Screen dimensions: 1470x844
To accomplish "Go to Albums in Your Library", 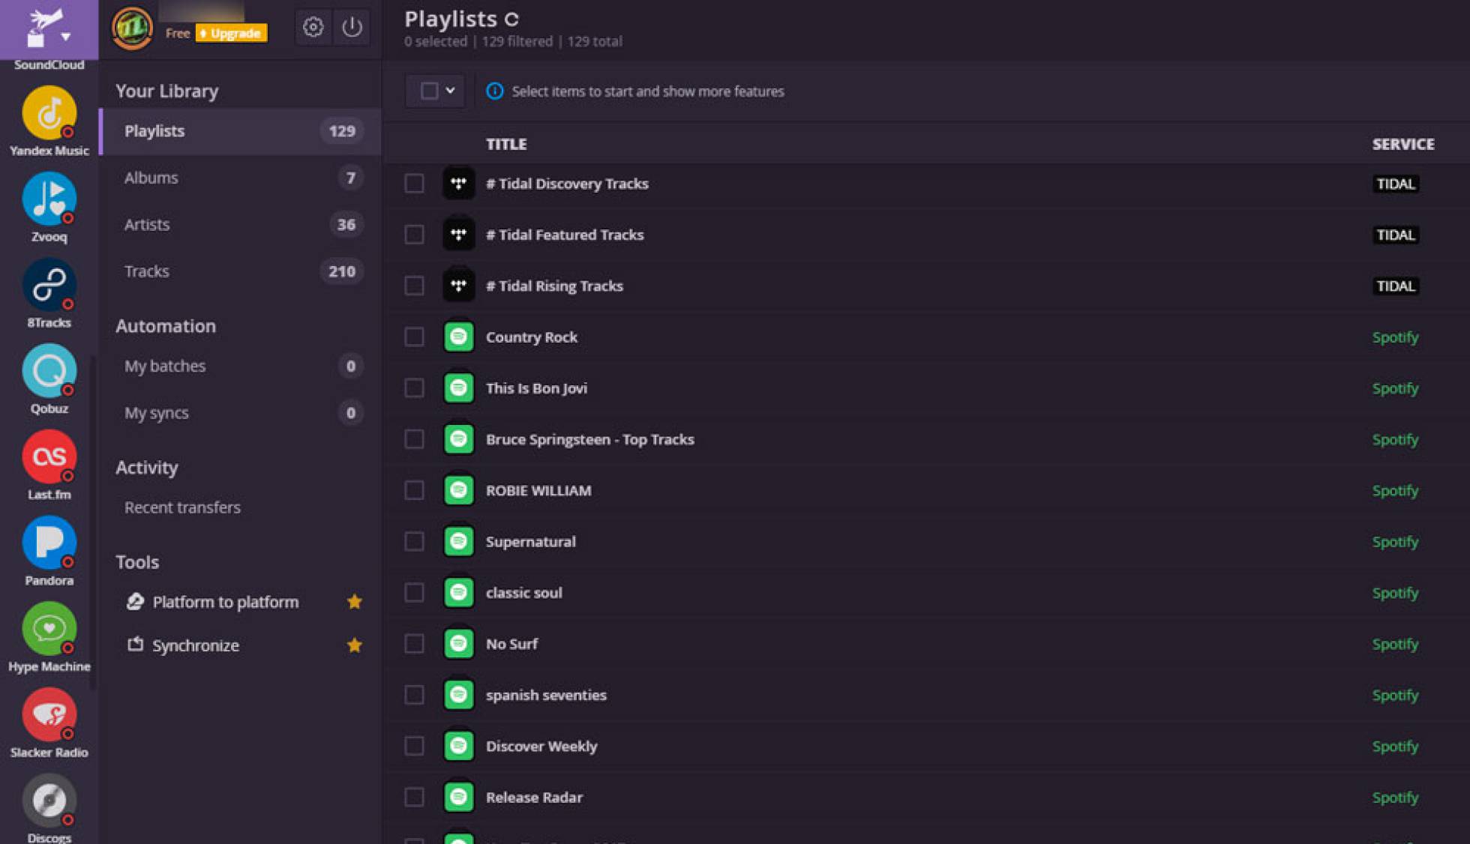I will 240,178.
